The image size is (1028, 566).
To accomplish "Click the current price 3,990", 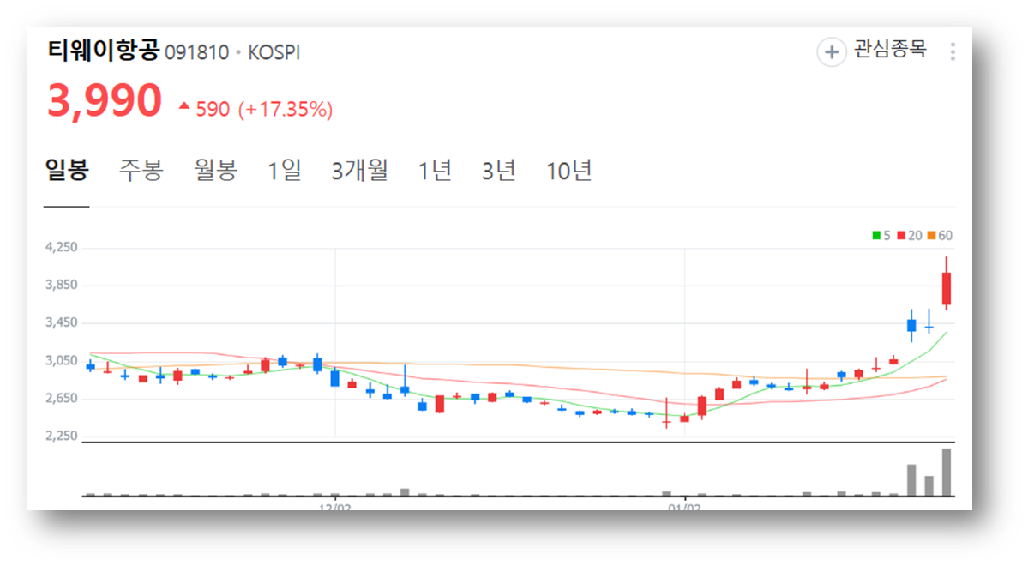I will pos(105,101).
